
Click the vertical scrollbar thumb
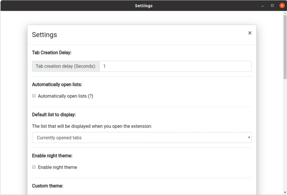pos(285,47)
